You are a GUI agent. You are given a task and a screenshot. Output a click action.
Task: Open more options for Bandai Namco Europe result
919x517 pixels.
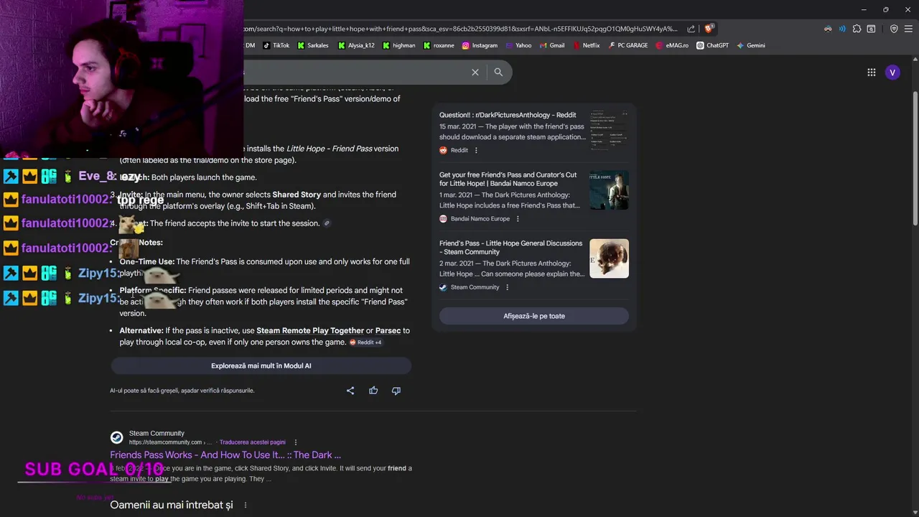click(x=518, y=218)
